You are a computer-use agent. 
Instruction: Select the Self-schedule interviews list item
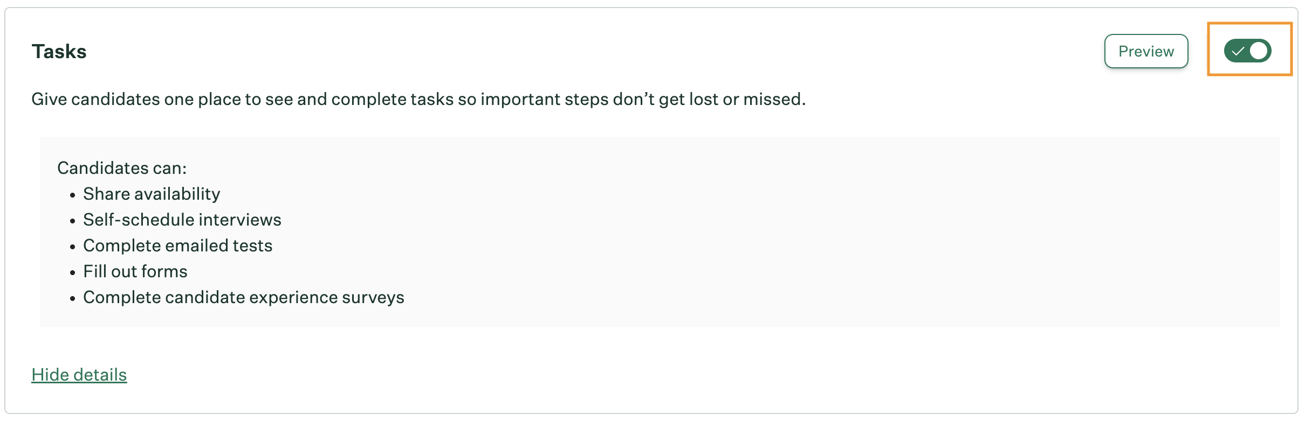182,220
